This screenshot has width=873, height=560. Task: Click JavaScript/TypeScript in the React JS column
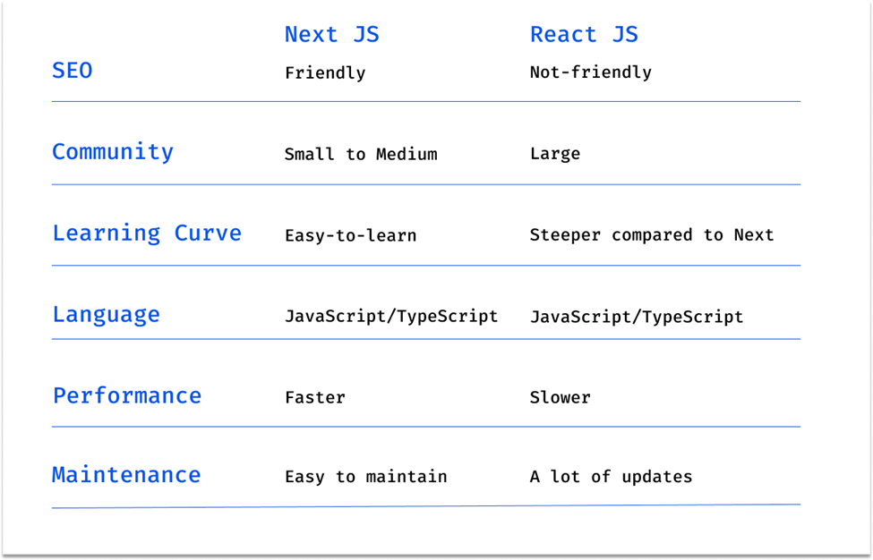pos(637,317)
